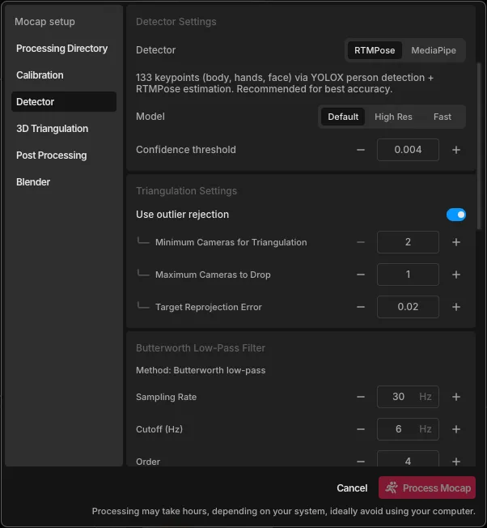Decrease Minimum Cameras for Triangulation
Screen dimensions: 487x528
point(361,242)
